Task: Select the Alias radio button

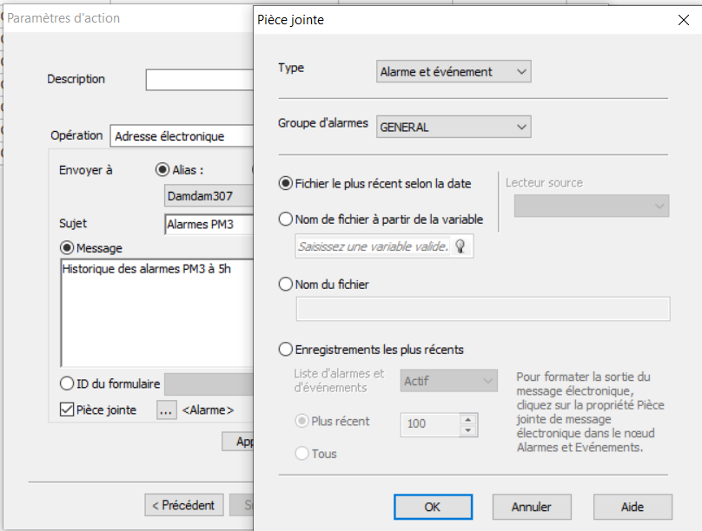Action: [162, 170]
